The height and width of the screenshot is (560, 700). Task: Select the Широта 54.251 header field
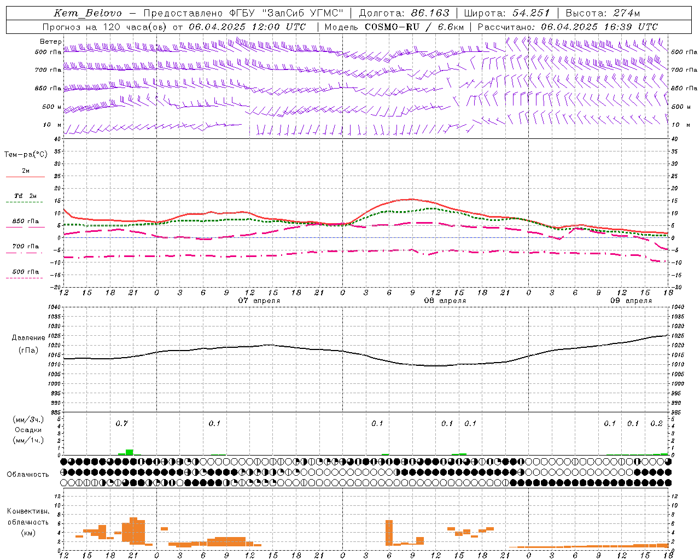coord(506,13)
